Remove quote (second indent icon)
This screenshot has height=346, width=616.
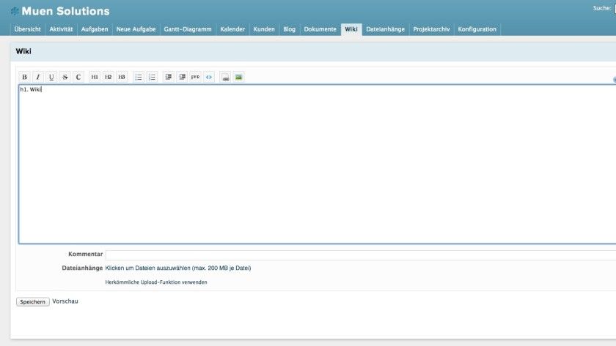click(x=182, y=77)
